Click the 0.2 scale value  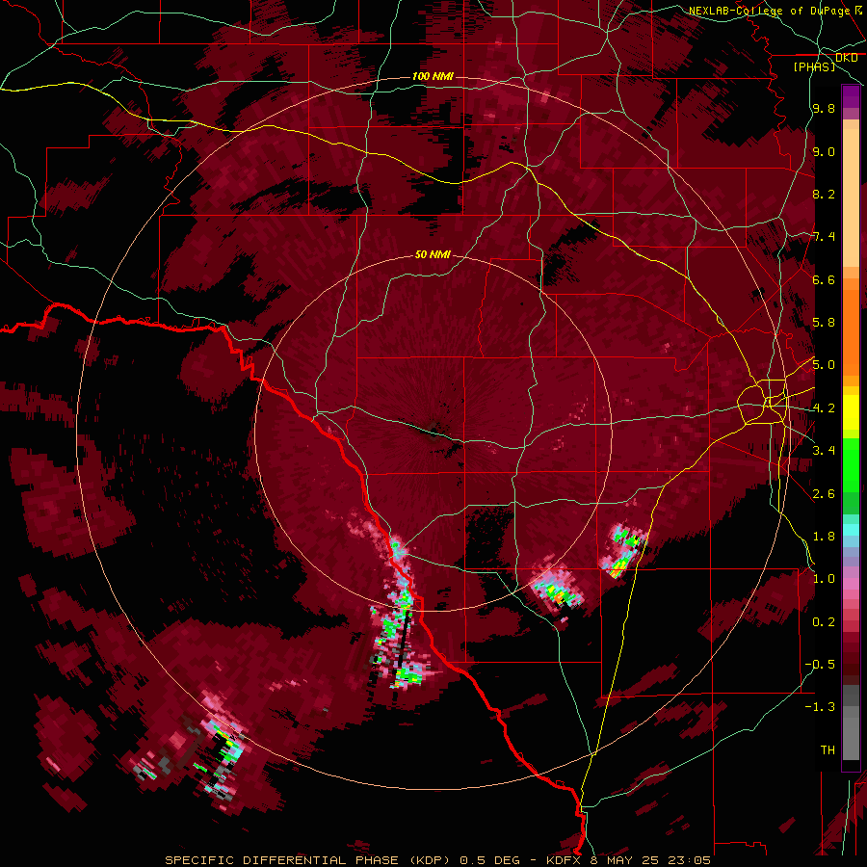[x=824, y=622]
